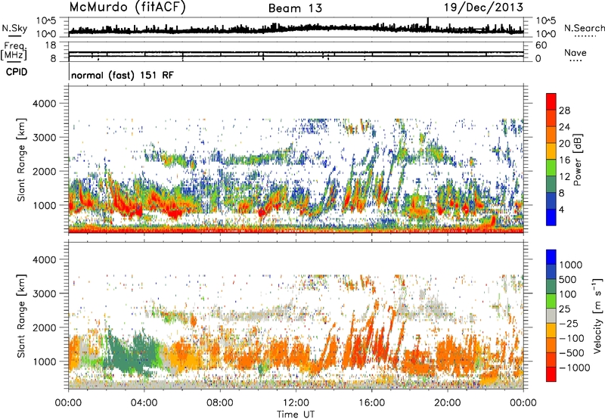Click the 16 value on Power colorbar
605x419 pixels.
564,160
